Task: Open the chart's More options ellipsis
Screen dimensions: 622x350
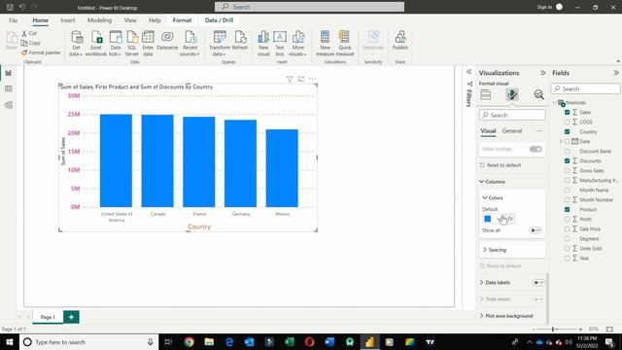Action: pos(313,79)
